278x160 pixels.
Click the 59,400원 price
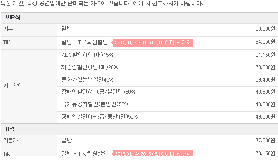(x=265, y=80)
